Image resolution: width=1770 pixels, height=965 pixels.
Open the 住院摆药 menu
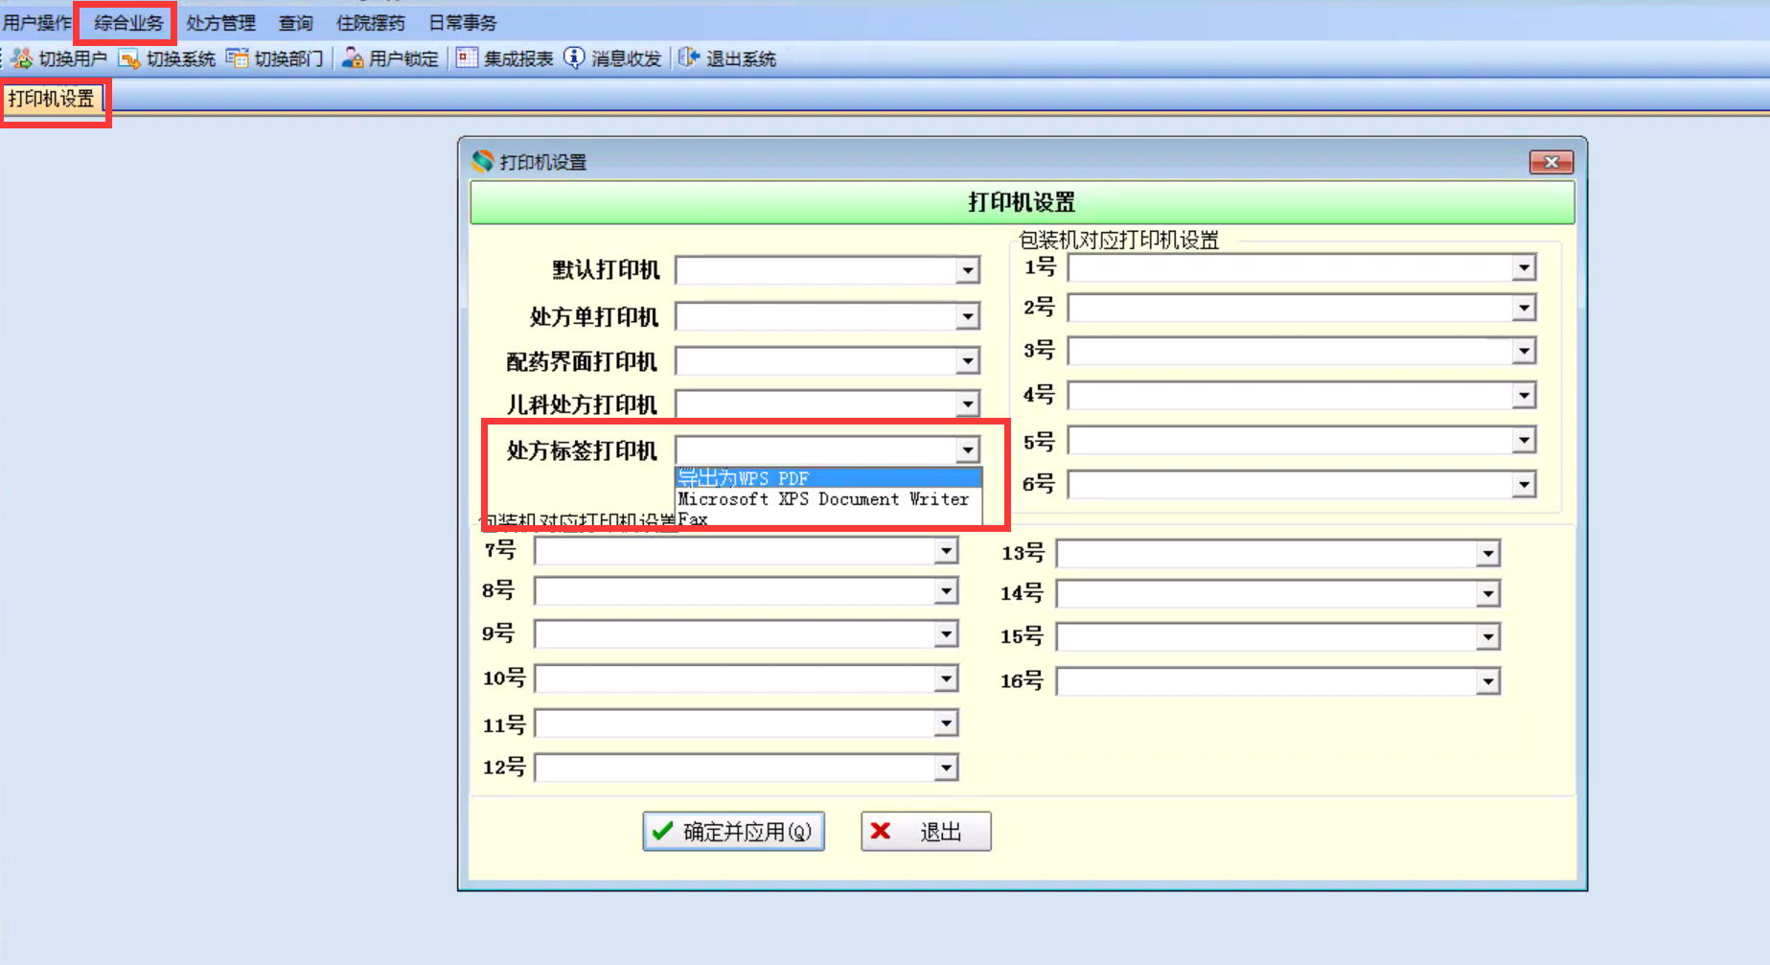point(371,23)
